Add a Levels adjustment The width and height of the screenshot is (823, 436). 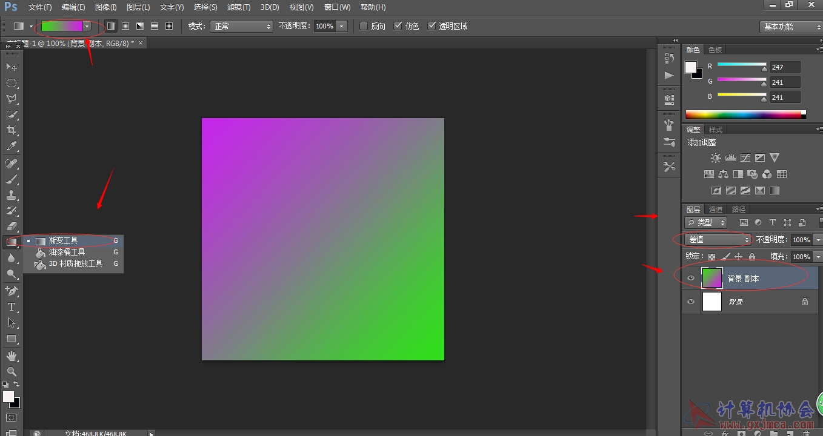(x=730, y=158)
